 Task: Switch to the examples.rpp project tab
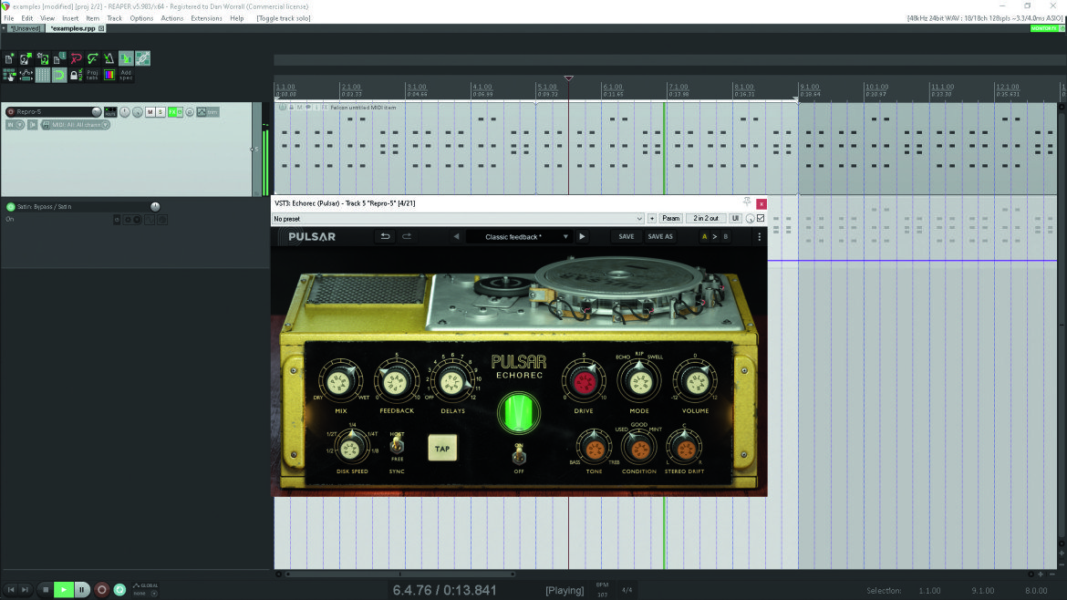tap(74, 28)
